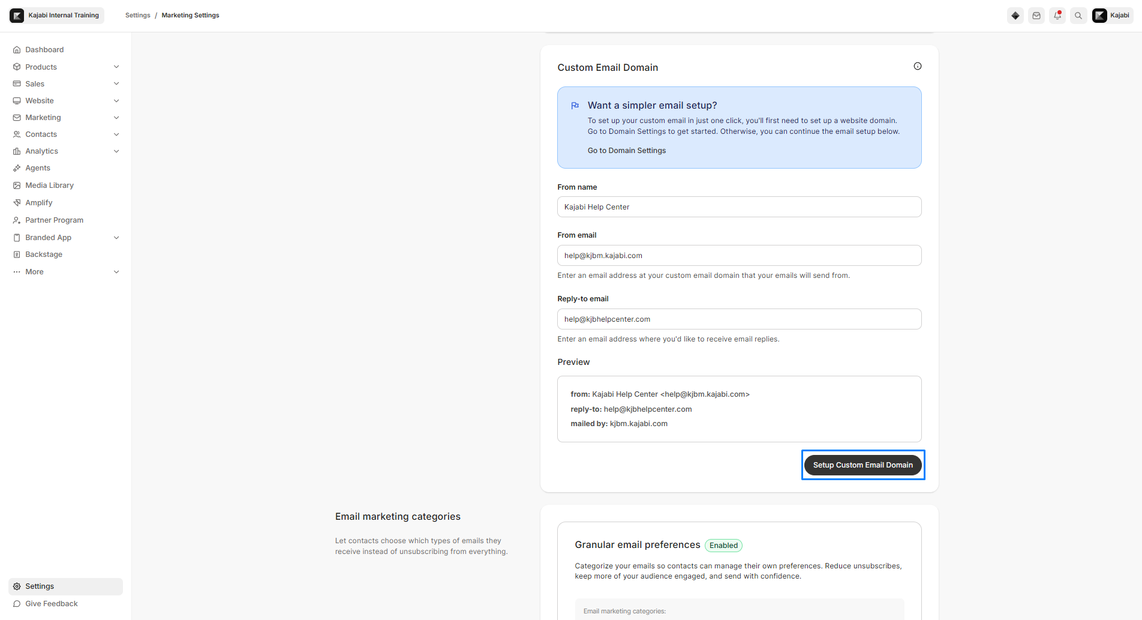Viewport: 1142px width, 620px height.
Task: Click the Reply-to email input field
Action: 739,319
